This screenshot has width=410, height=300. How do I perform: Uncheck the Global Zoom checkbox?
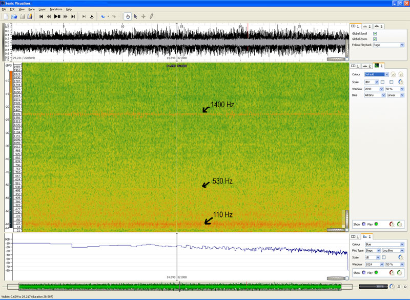tap(375, 39)
